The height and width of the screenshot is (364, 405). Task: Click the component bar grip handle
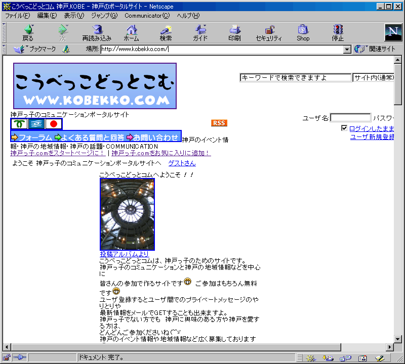[299, 358]
